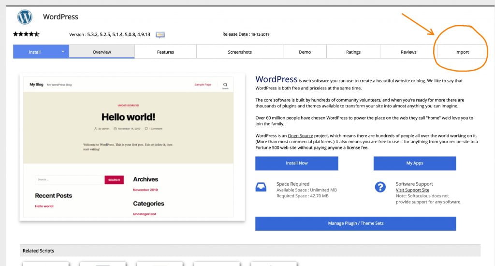Click Manage Plugin / Theme Sets button
The image size is (495, 266).
(355, 223)
